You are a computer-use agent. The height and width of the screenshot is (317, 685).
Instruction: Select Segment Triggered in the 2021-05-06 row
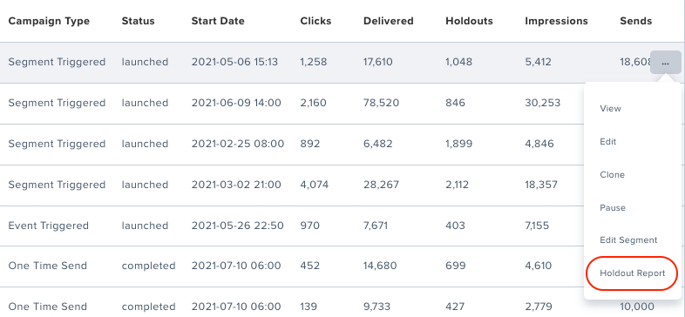[57, 62]
